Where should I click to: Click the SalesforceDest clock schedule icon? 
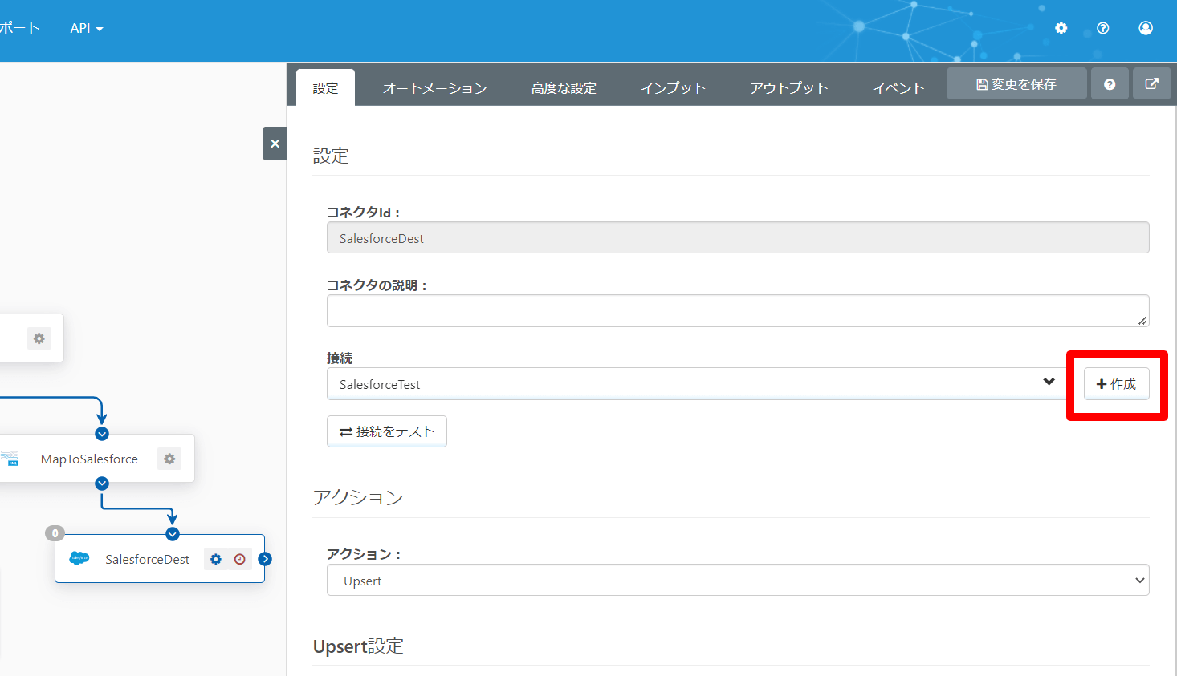coord(240,559)
